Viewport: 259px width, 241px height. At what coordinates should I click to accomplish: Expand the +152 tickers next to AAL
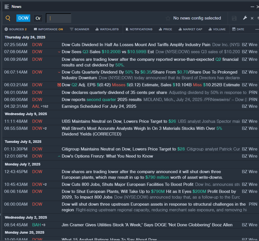click(44, 106)
